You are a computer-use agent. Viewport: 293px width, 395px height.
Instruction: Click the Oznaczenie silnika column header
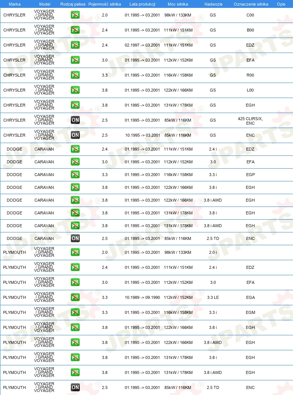[x=251, y=4]
